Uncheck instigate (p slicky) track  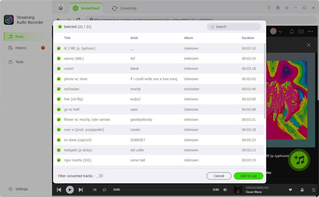pos(59,150)
